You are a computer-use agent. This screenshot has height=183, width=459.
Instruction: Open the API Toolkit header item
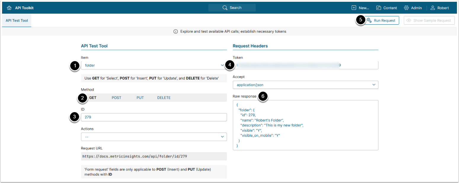point(24,8)
